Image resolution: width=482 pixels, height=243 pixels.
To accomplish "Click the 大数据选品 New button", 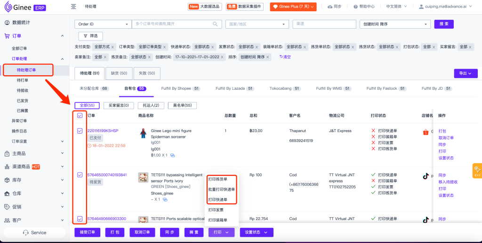I will click(x=204, y=7).
